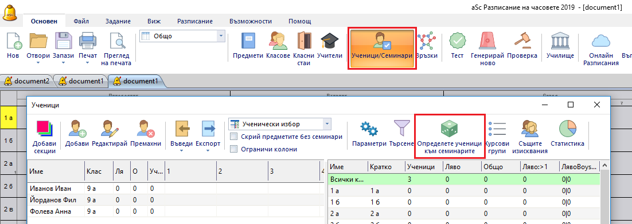
Task: Open the Експорт dropdown arrow
Action: pos(208,151)
